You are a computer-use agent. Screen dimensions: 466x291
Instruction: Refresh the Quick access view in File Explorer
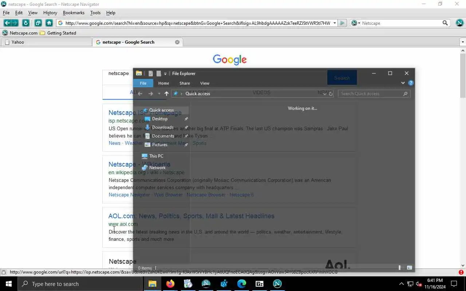[x=331, y=93]
